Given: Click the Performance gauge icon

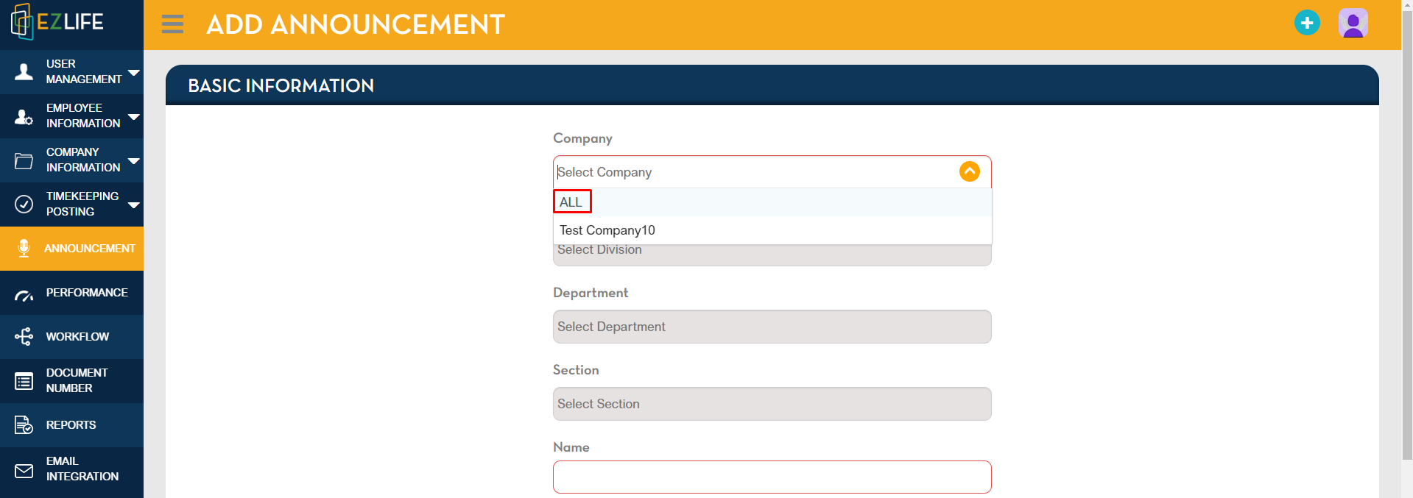Looking at the screenshot, I should [x=24, y=295].
